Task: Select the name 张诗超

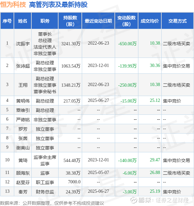Action: coord(23,66)
